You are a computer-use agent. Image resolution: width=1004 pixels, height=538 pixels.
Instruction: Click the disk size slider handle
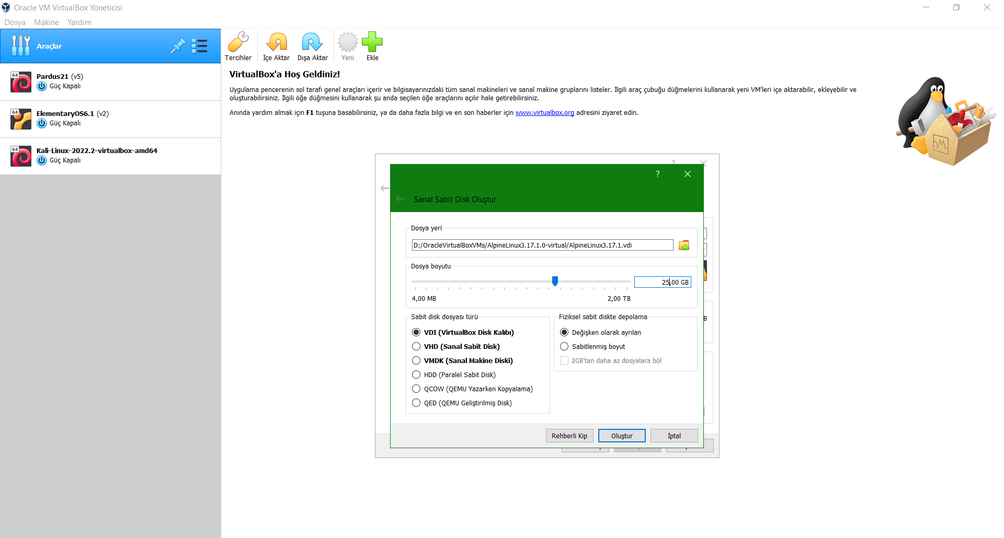[x=555, y=282]
